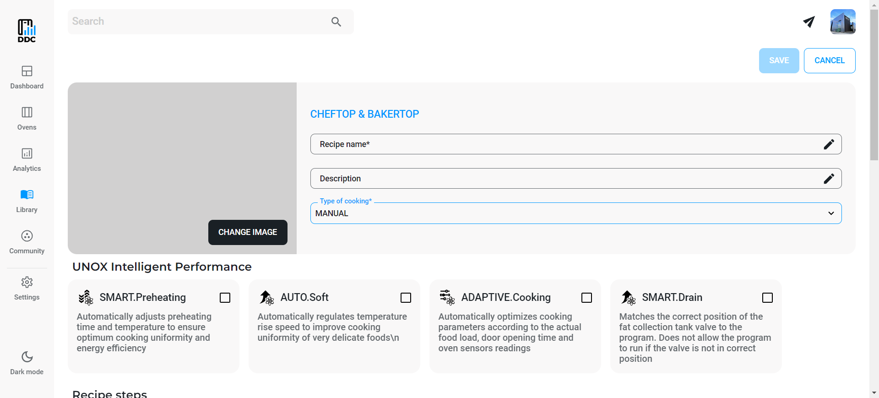Click the search magnifier icon
Image resolution: width=879 pixels, height=398 pixels.
336,22
